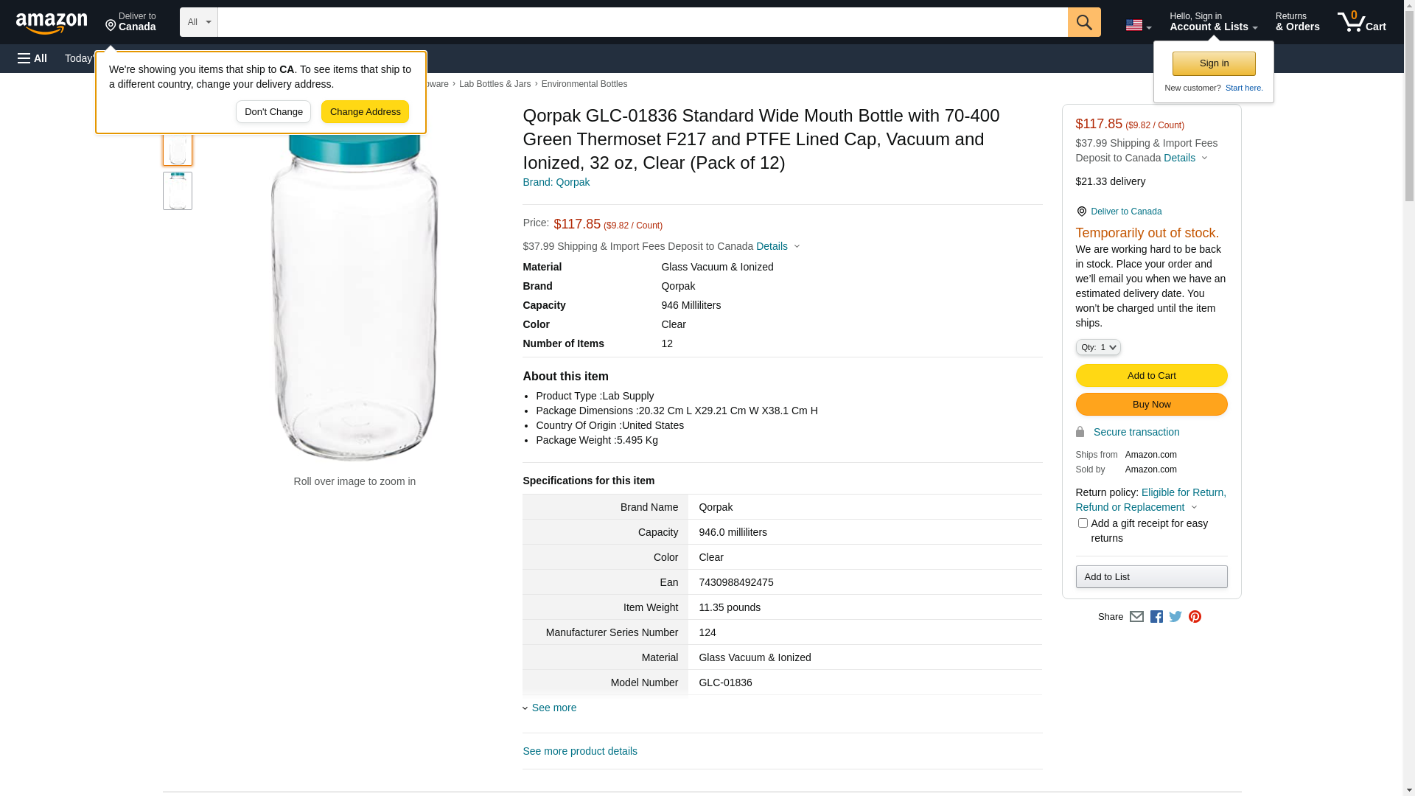Screen dimensions: 1415x796
Task: Click the search magnifier button
Action: [1083, 22]
